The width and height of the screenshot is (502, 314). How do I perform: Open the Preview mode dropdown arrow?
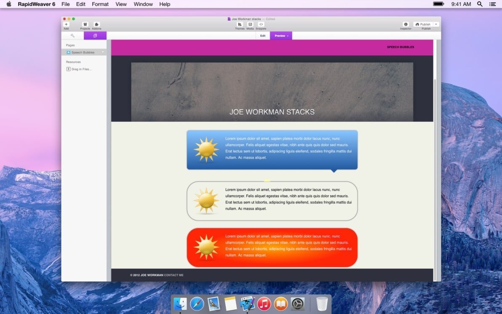tap(288, 36)
